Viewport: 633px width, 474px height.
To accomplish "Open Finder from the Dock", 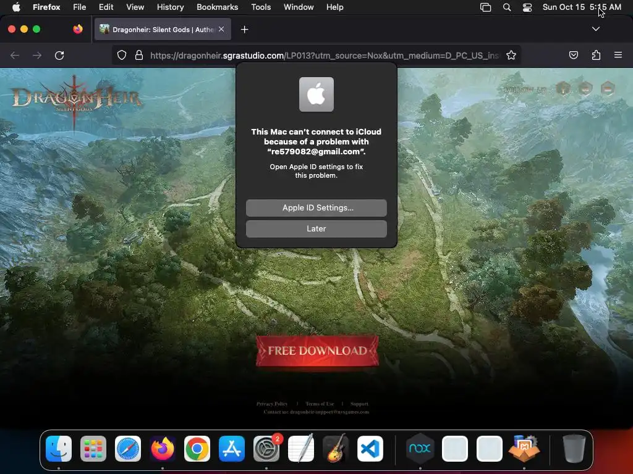I will point(59,448).
